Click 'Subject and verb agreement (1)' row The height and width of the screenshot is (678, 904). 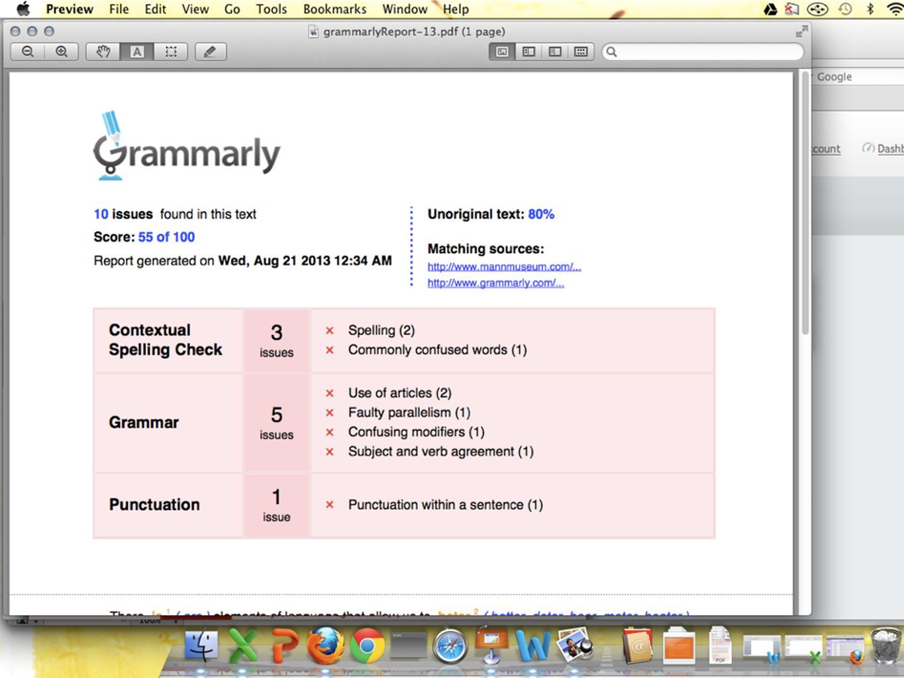pyautogui.click(x=440, y=452)
